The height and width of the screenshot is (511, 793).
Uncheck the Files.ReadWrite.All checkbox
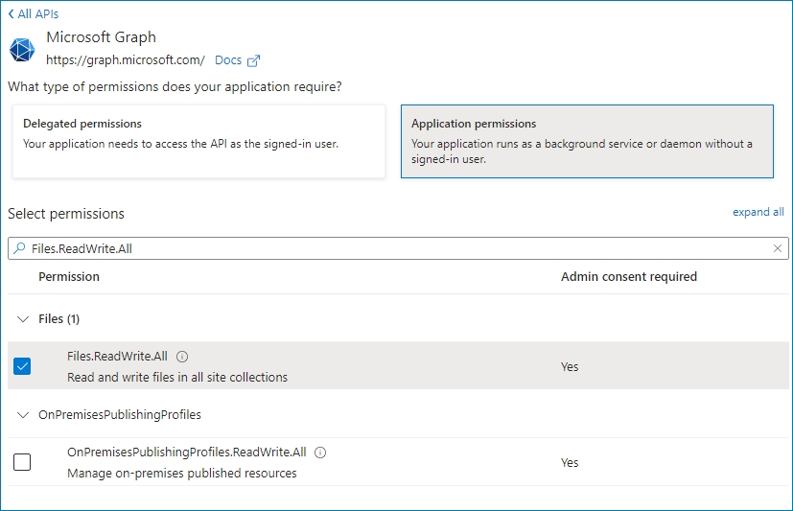[22, 366]
